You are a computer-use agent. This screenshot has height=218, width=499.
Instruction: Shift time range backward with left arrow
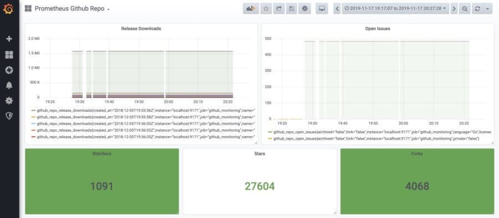pos(337,9)
